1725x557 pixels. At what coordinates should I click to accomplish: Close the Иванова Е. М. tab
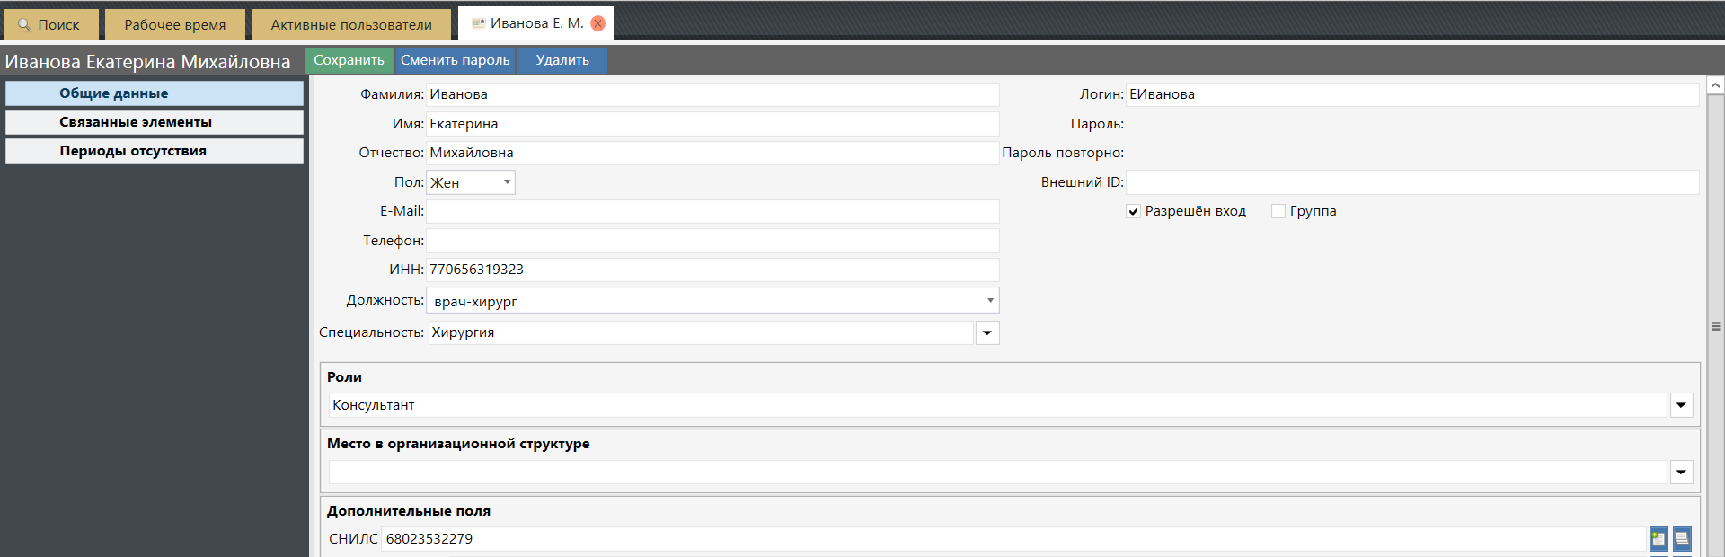(x=598, y=23)
